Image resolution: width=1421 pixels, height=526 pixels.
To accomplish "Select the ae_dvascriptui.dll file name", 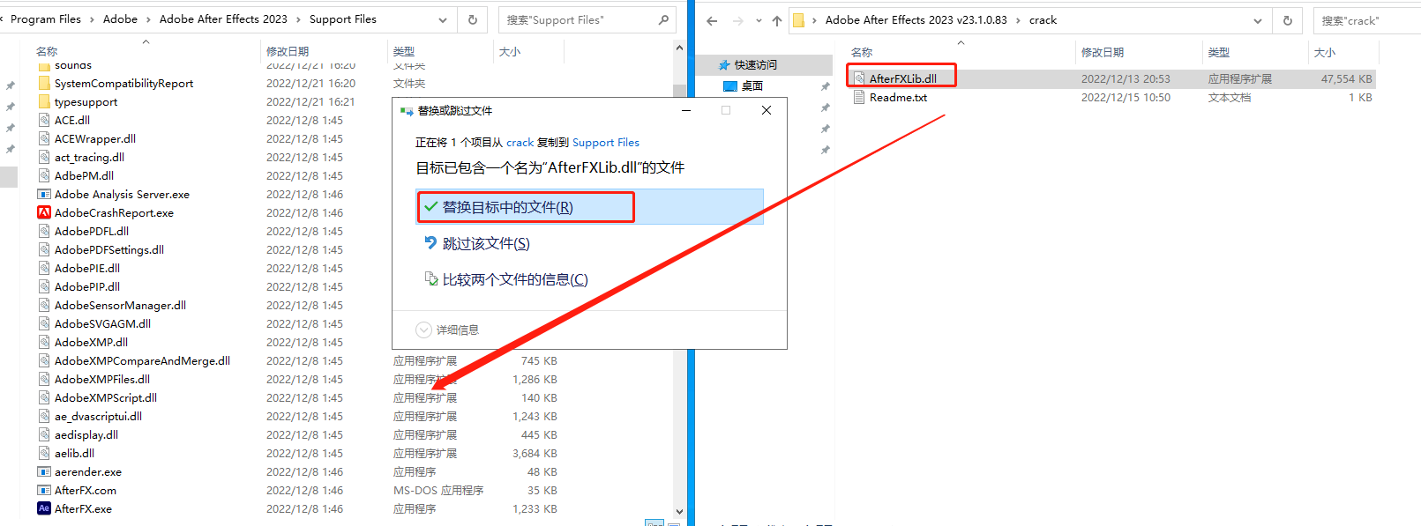I will (98, 416).
